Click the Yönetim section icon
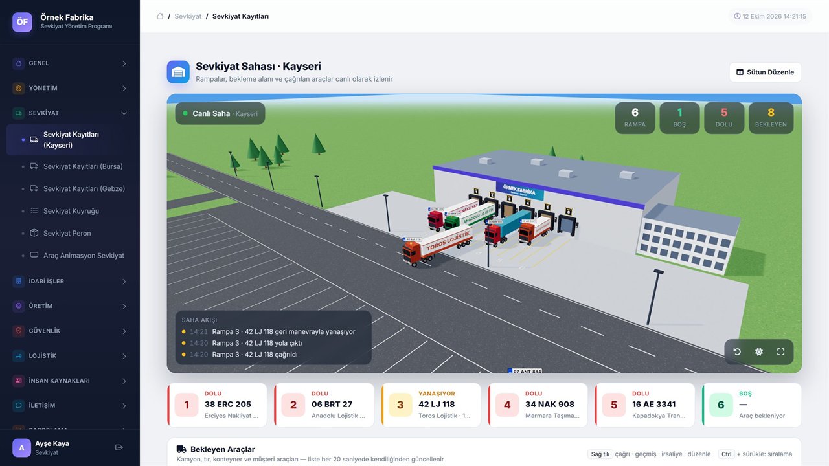The height and width of the screenshot is (466, 829). click(18, 88)
